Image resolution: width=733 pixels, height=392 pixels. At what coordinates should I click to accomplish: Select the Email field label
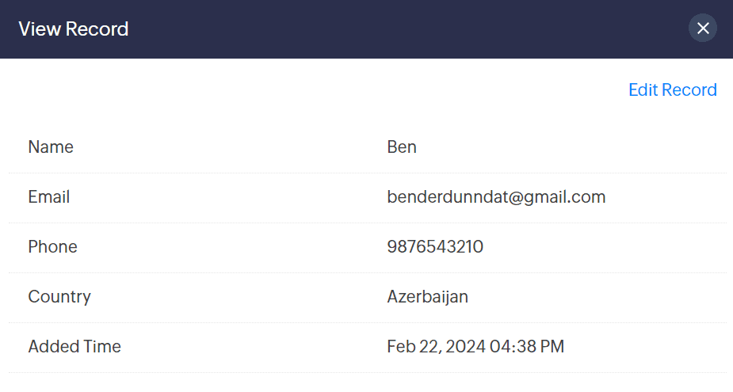[49, 197]
